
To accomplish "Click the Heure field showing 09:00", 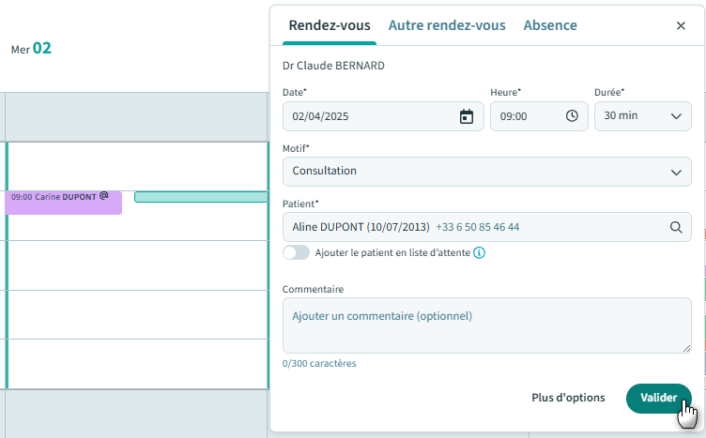I will (x=526, y=116).
